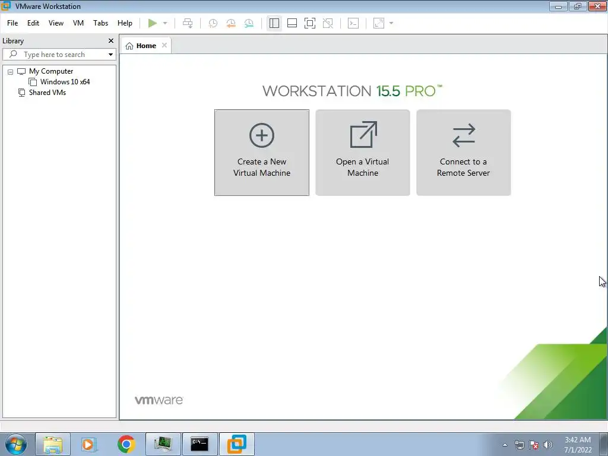608x456 pixels.
Task: Open the Tabs menu
Action: [x=100, y=23]
